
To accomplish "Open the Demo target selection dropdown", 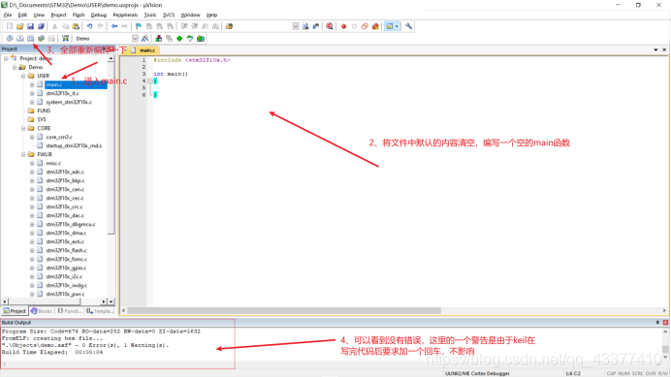I will [135, 39].
